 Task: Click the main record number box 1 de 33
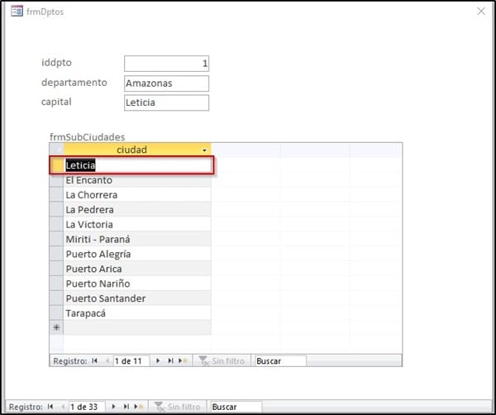pyautogui.click(x=87, y=407)
